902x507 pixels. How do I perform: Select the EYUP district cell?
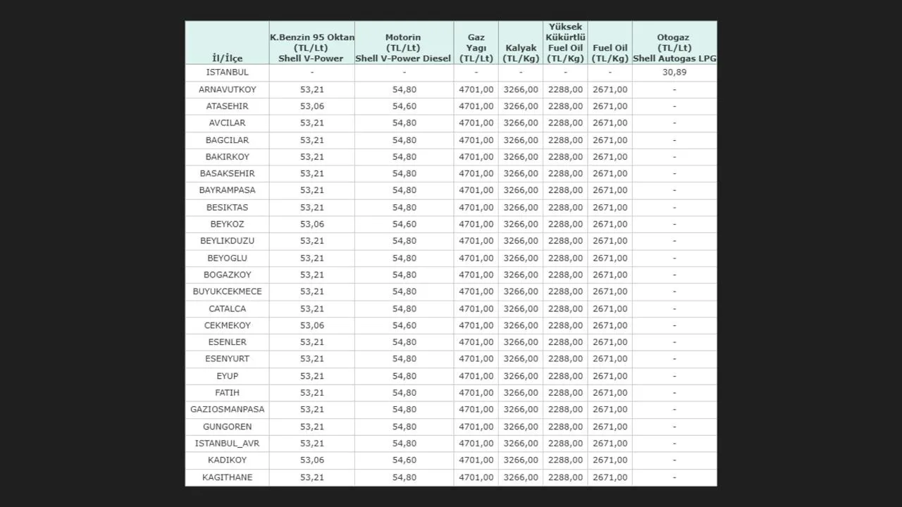tap(227, 376)
